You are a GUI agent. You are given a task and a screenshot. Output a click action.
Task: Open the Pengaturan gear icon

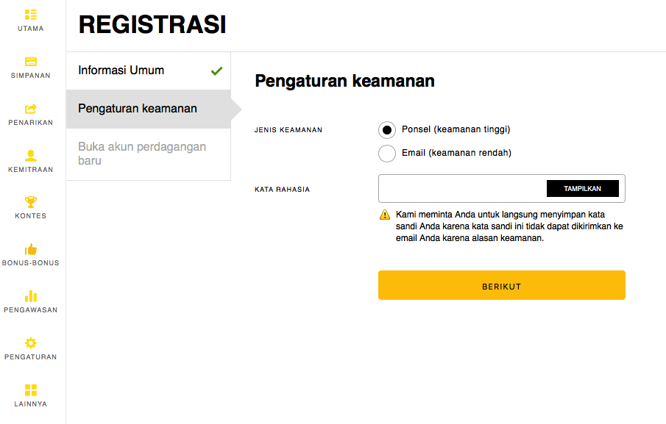[x=31, y=343]
